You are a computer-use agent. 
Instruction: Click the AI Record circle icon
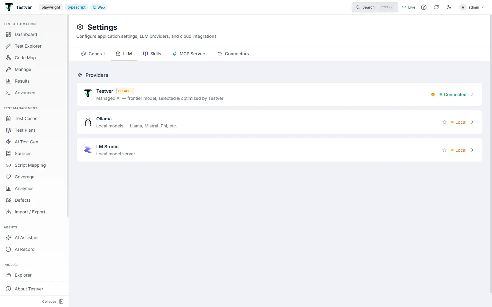8,249
